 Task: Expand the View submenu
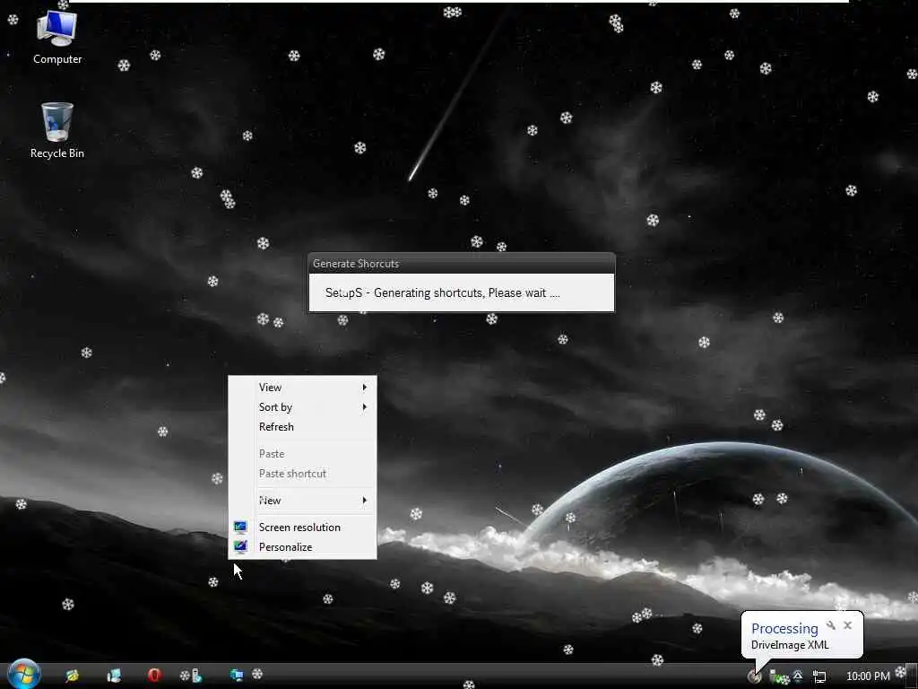click(x=302, y=388)
